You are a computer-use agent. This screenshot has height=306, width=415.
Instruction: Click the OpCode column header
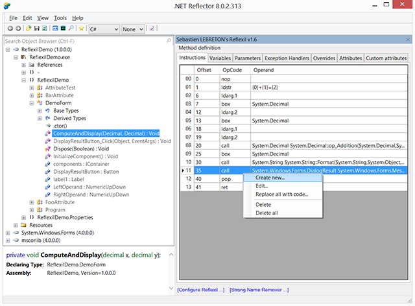tap(235, 70)
